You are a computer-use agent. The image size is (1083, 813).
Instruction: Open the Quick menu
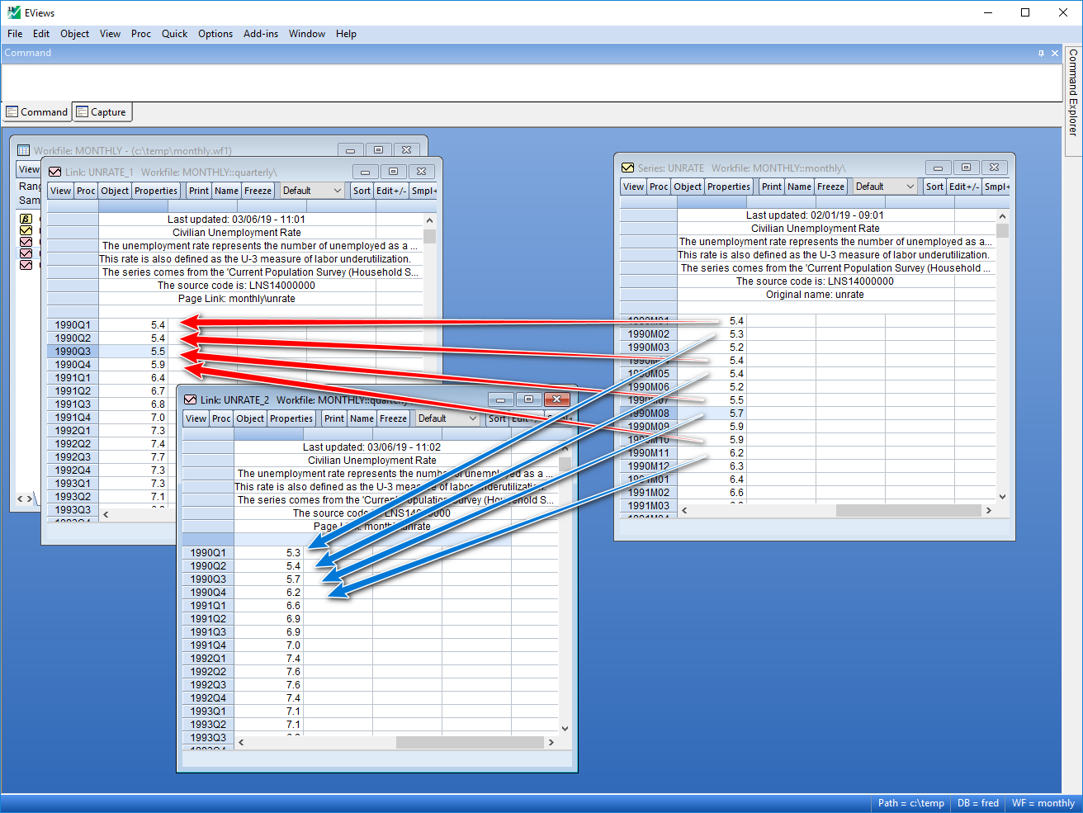click(174, 34)
